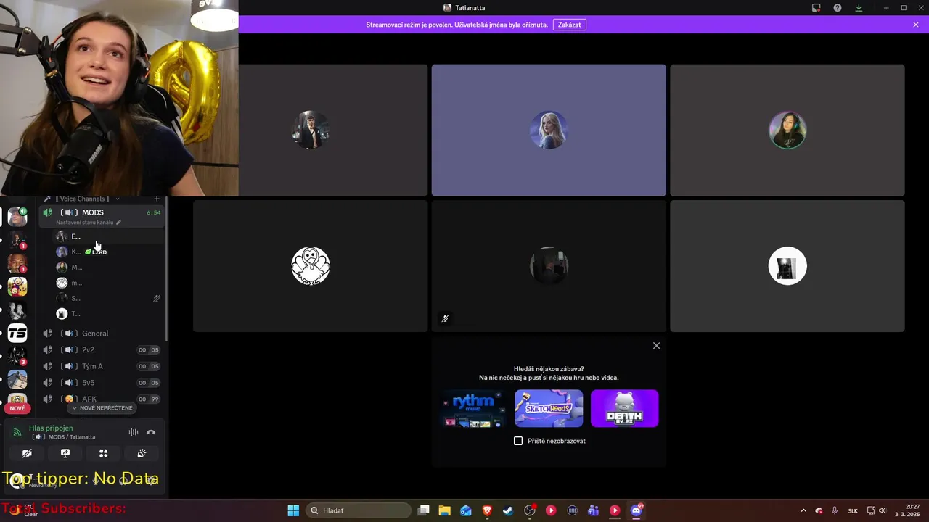Image resolution: width=929 pixels, height=522 pixels.
Task: Focus the turkey avatar participant tile
Action: point(311,266)
